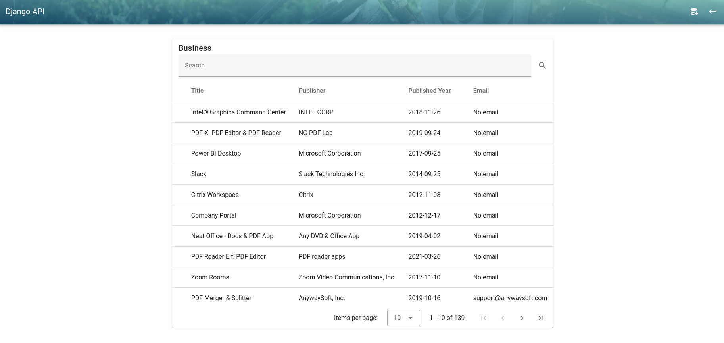Select the Zoom Rooms title
Viewport: 724px width, 343px height.
(x=210, y=277)
